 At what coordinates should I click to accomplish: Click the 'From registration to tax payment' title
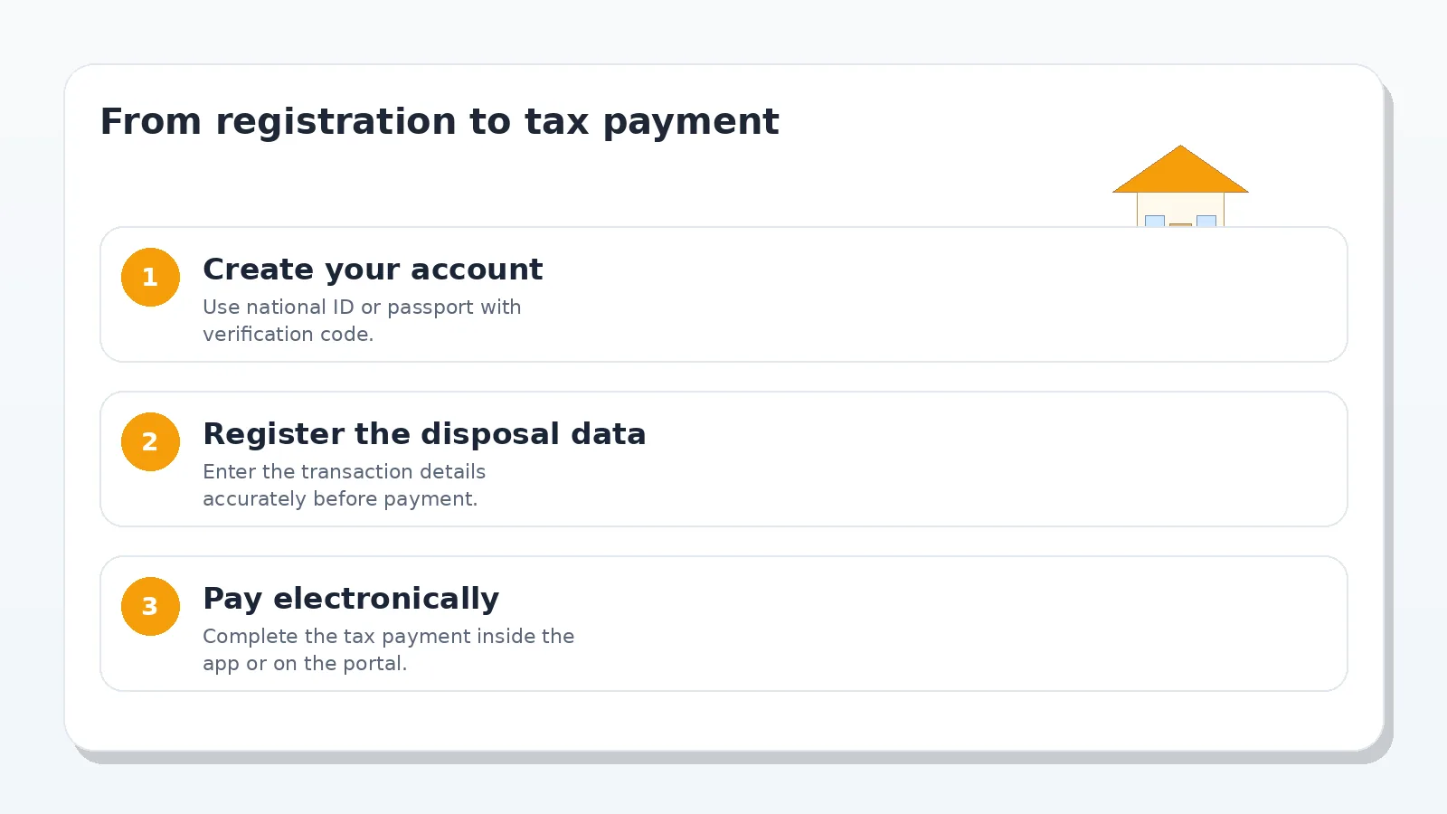(x=440, y=122)
